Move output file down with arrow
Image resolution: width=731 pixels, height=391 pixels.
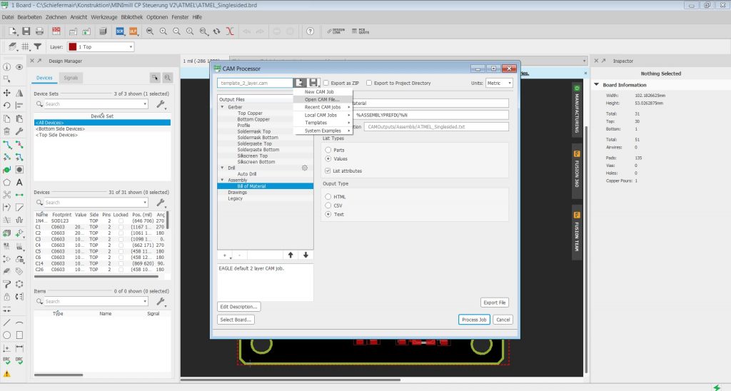[x=306, y=255]
